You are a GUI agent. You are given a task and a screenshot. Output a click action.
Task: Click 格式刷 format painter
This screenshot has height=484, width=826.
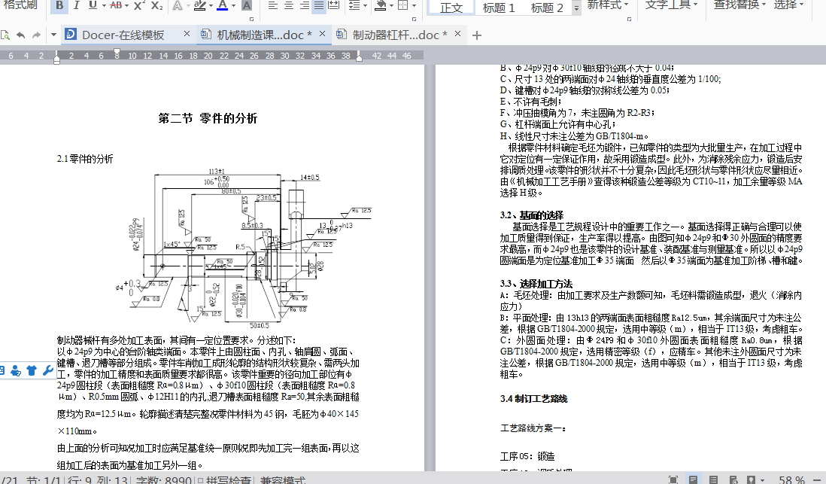click(x=20, y=5)
